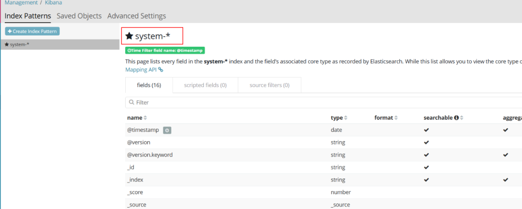Viewport: 522px width, 209px height.
Task: Go to Management breadcrumb link
Action: click(x=21, y=3)
